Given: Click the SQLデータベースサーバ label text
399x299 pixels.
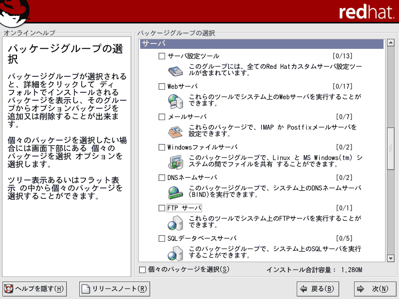Looking at the screenshot, I should click(x=202, y=238).
